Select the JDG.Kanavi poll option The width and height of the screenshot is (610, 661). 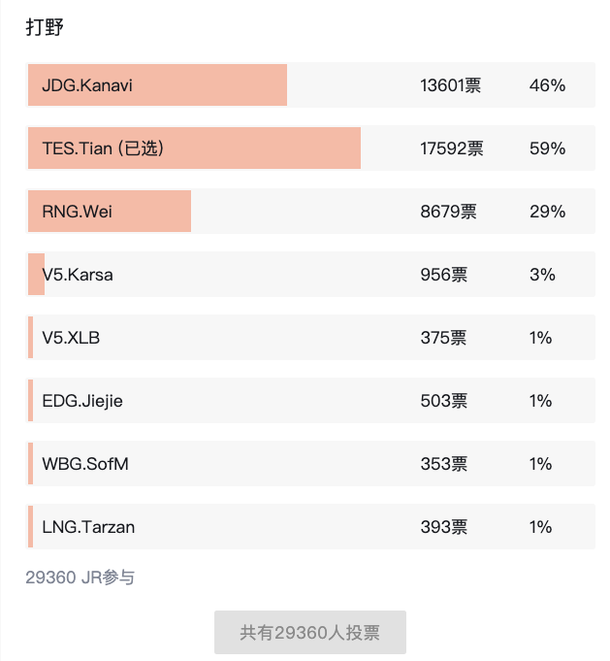[87, 85]
